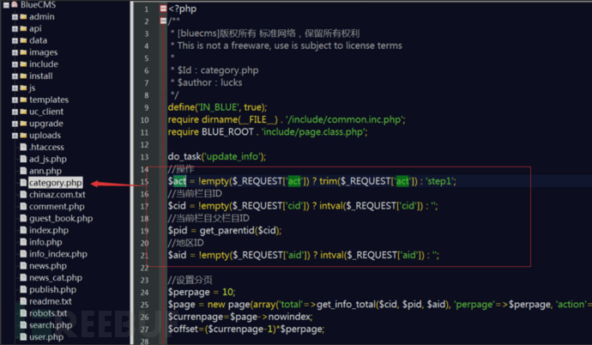Open user.php from the file list
Viewport: 592px width, 345px height.
click(47, 337)
